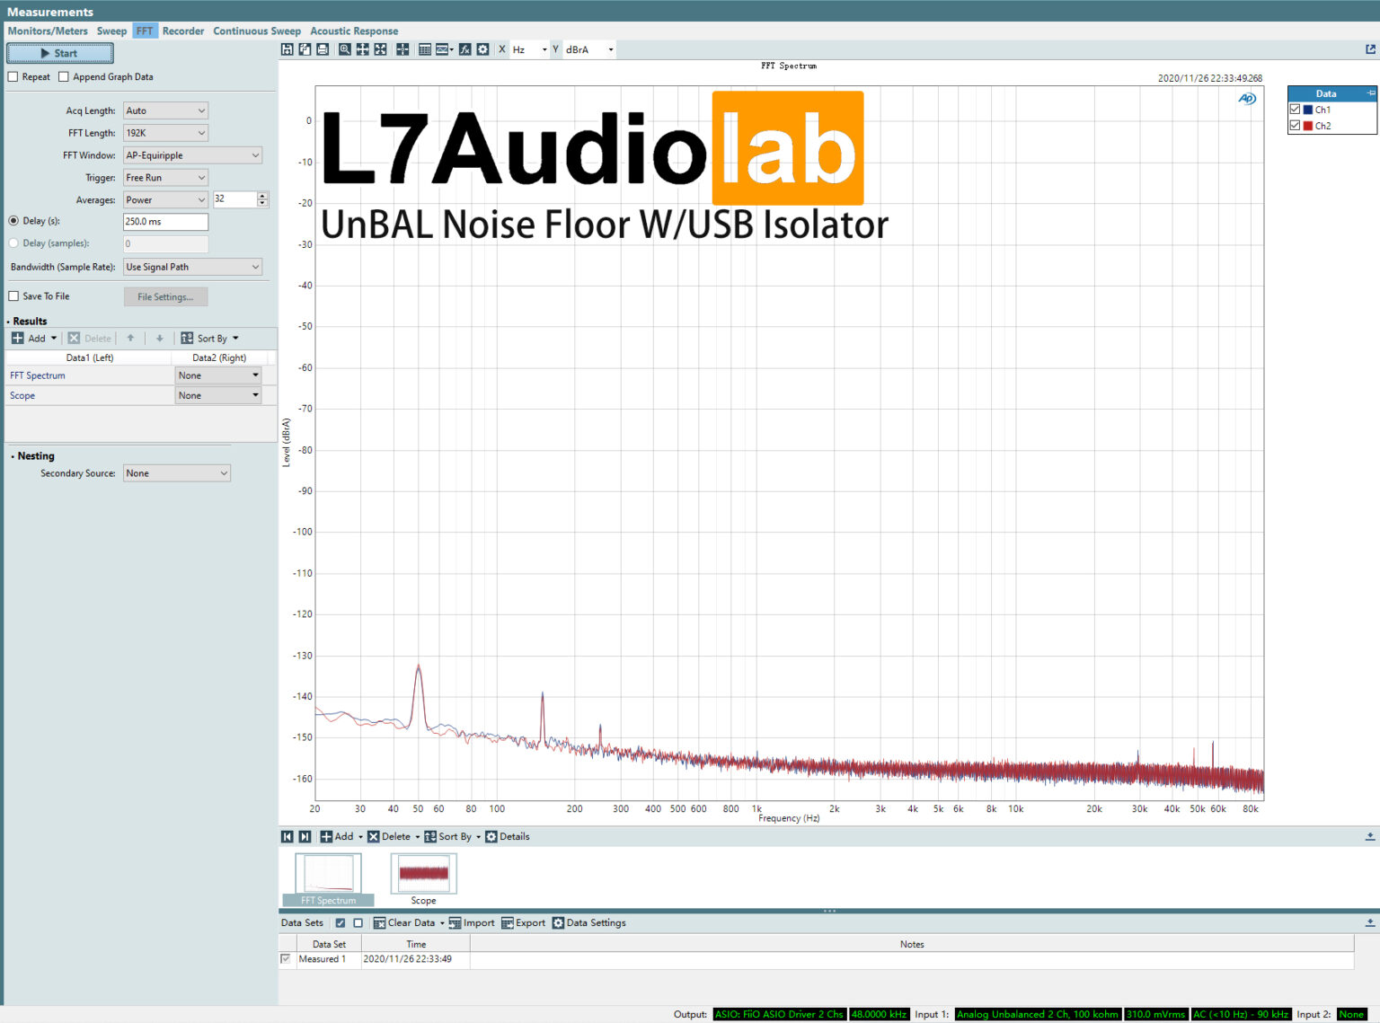Enable the Repeat checkbox
Image resolution: width=1380 pixels, height=1023 pixels.
point(13,77)
